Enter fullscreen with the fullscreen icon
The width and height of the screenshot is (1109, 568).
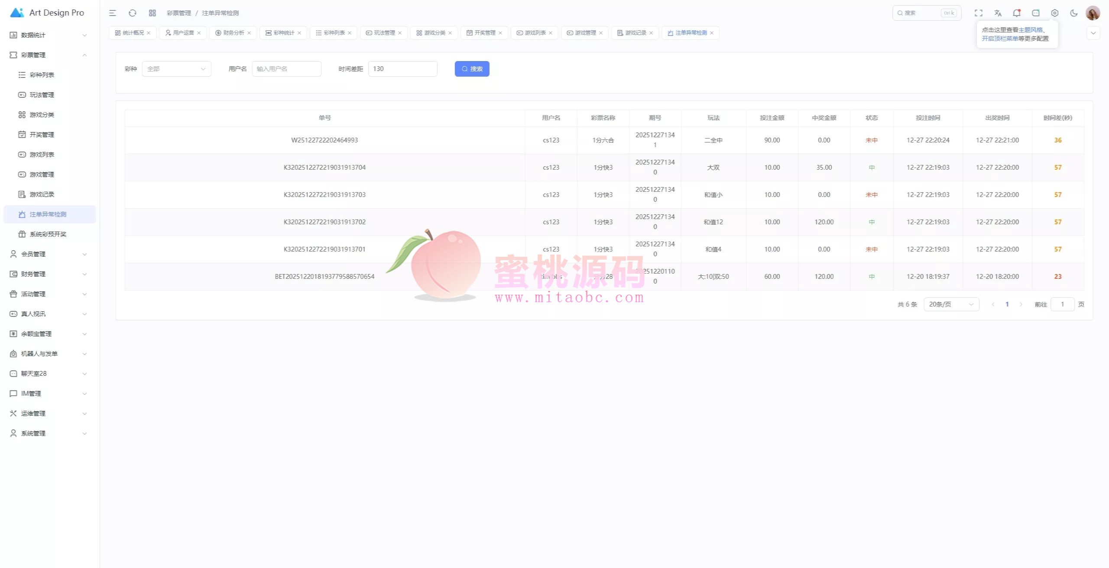click(x=979, y=13)
